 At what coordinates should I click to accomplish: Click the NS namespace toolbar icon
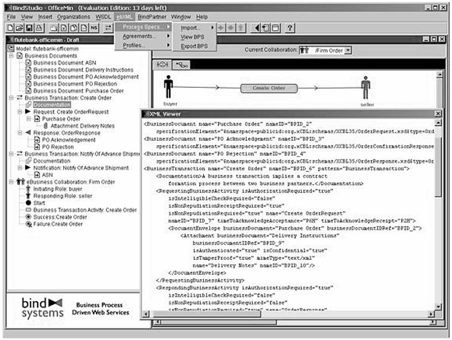(94, 28)
